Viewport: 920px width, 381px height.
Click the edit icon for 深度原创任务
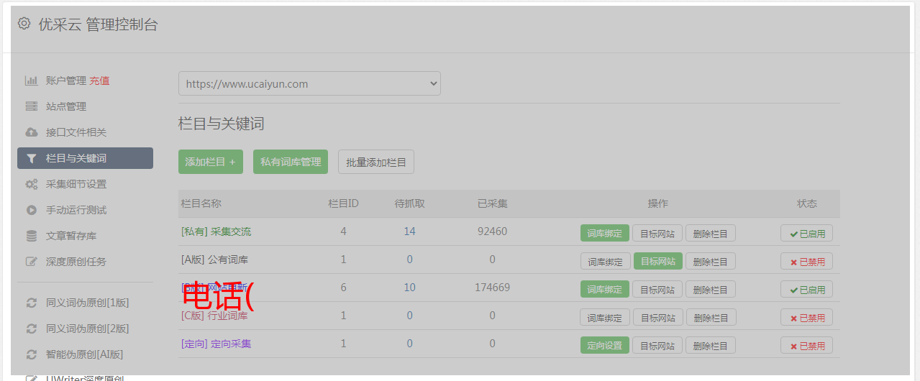point(32,262)
